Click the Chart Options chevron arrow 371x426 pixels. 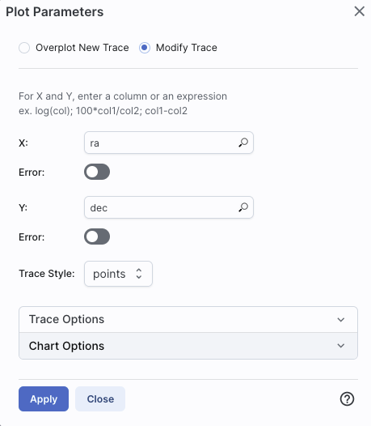click(341, 346)
